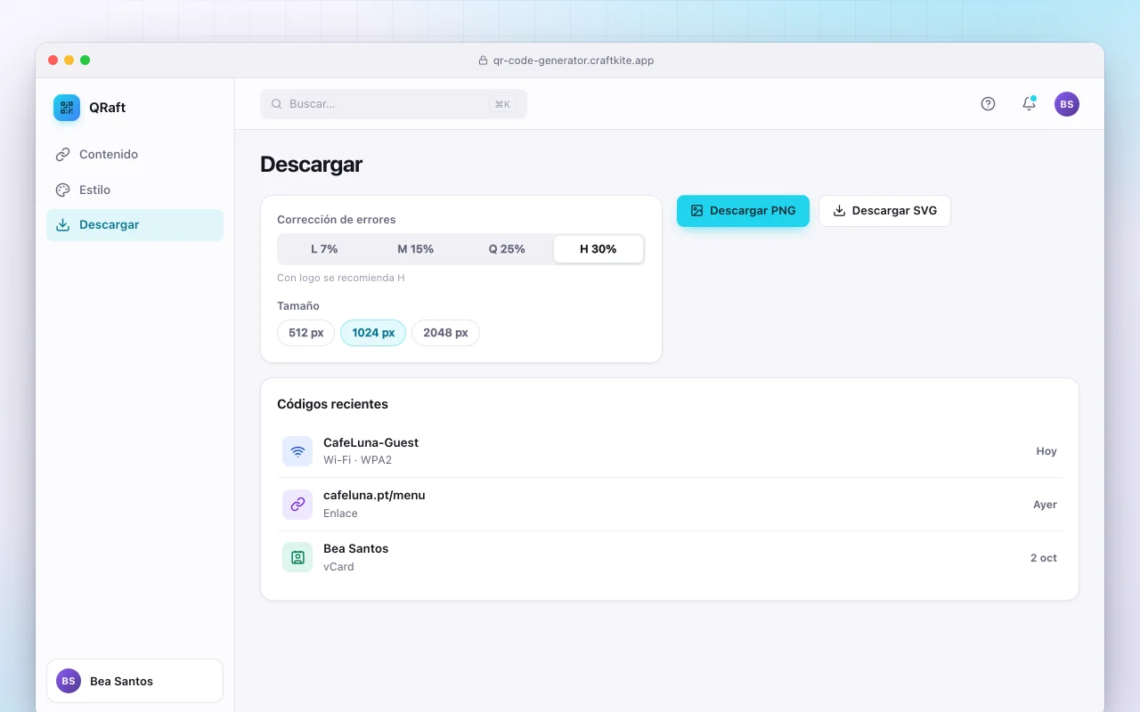
Task: Click the 2 oct date label
Action: point(1044,558)
